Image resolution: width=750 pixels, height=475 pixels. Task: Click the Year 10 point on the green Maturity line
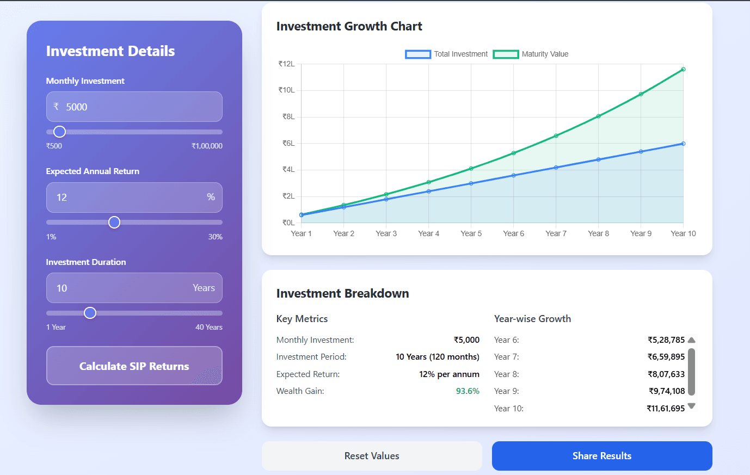tap(683, 69)
